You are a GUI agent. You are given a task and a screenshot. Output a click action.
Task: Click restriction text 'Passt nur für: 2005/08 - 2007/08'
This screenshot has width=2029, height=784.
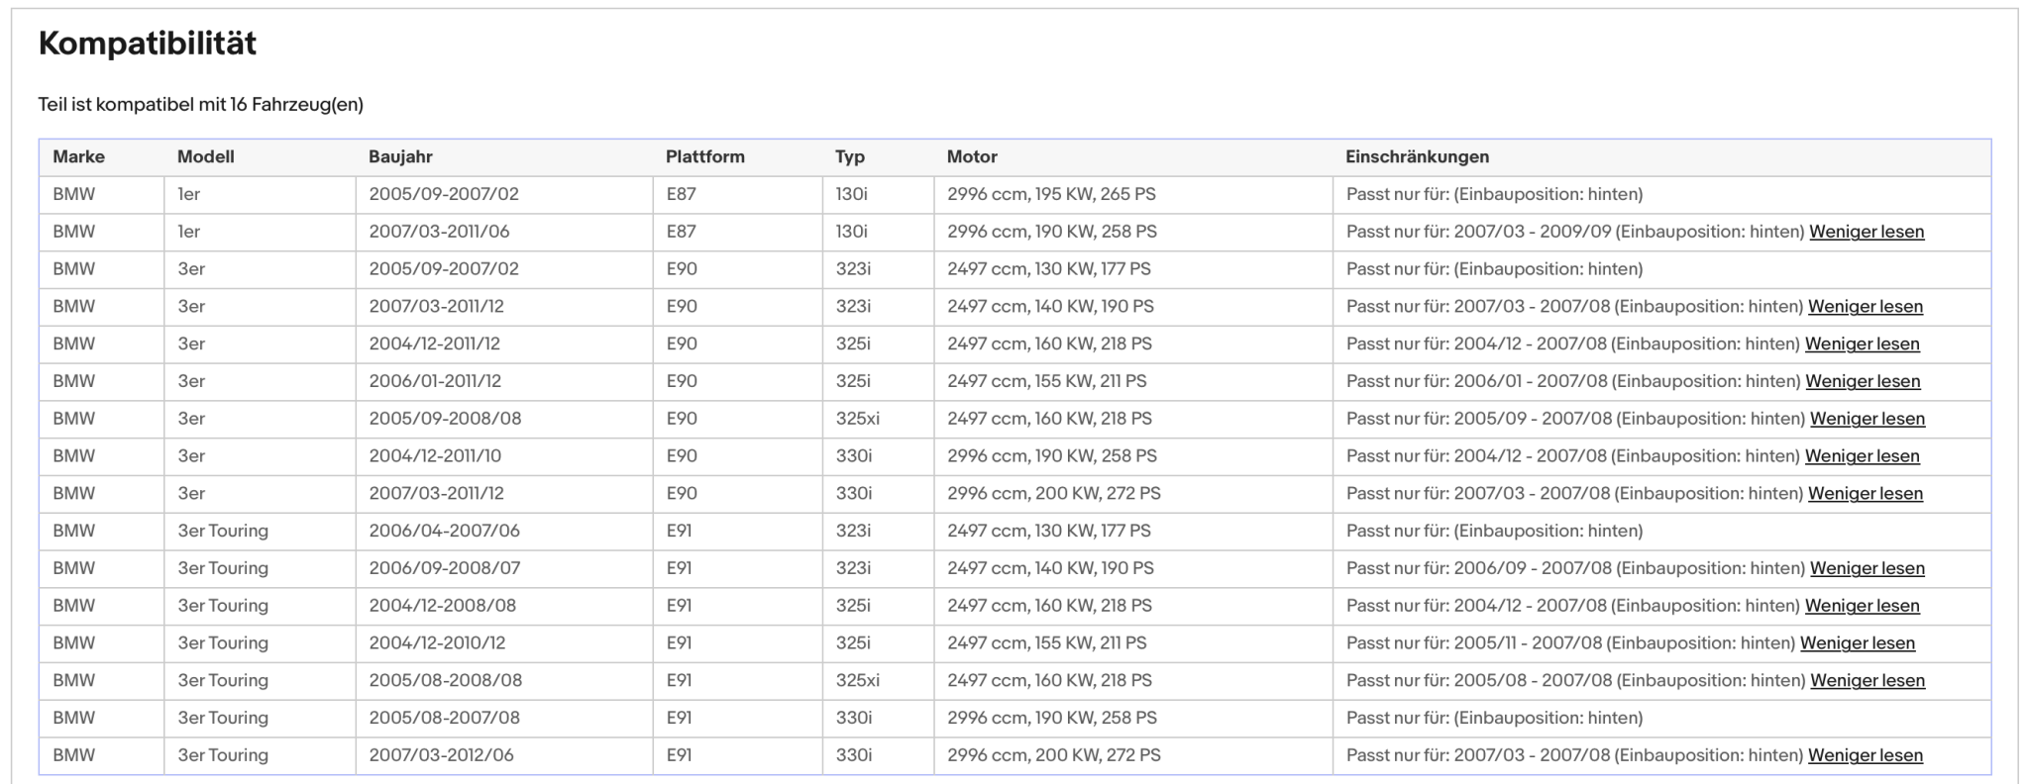click(x=1479, y=681)
